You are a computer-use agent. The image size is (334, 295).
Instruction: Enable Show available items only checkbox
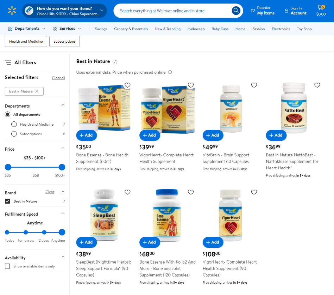(x=7, y=266)
